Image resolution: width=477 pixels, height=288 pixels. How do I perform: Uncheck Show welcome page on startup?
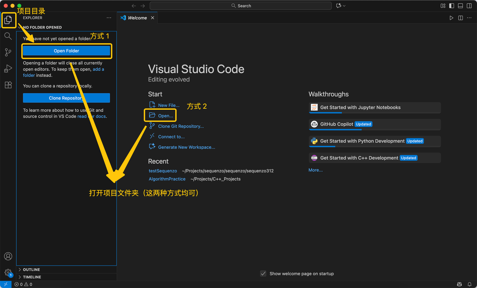point(263,273)
